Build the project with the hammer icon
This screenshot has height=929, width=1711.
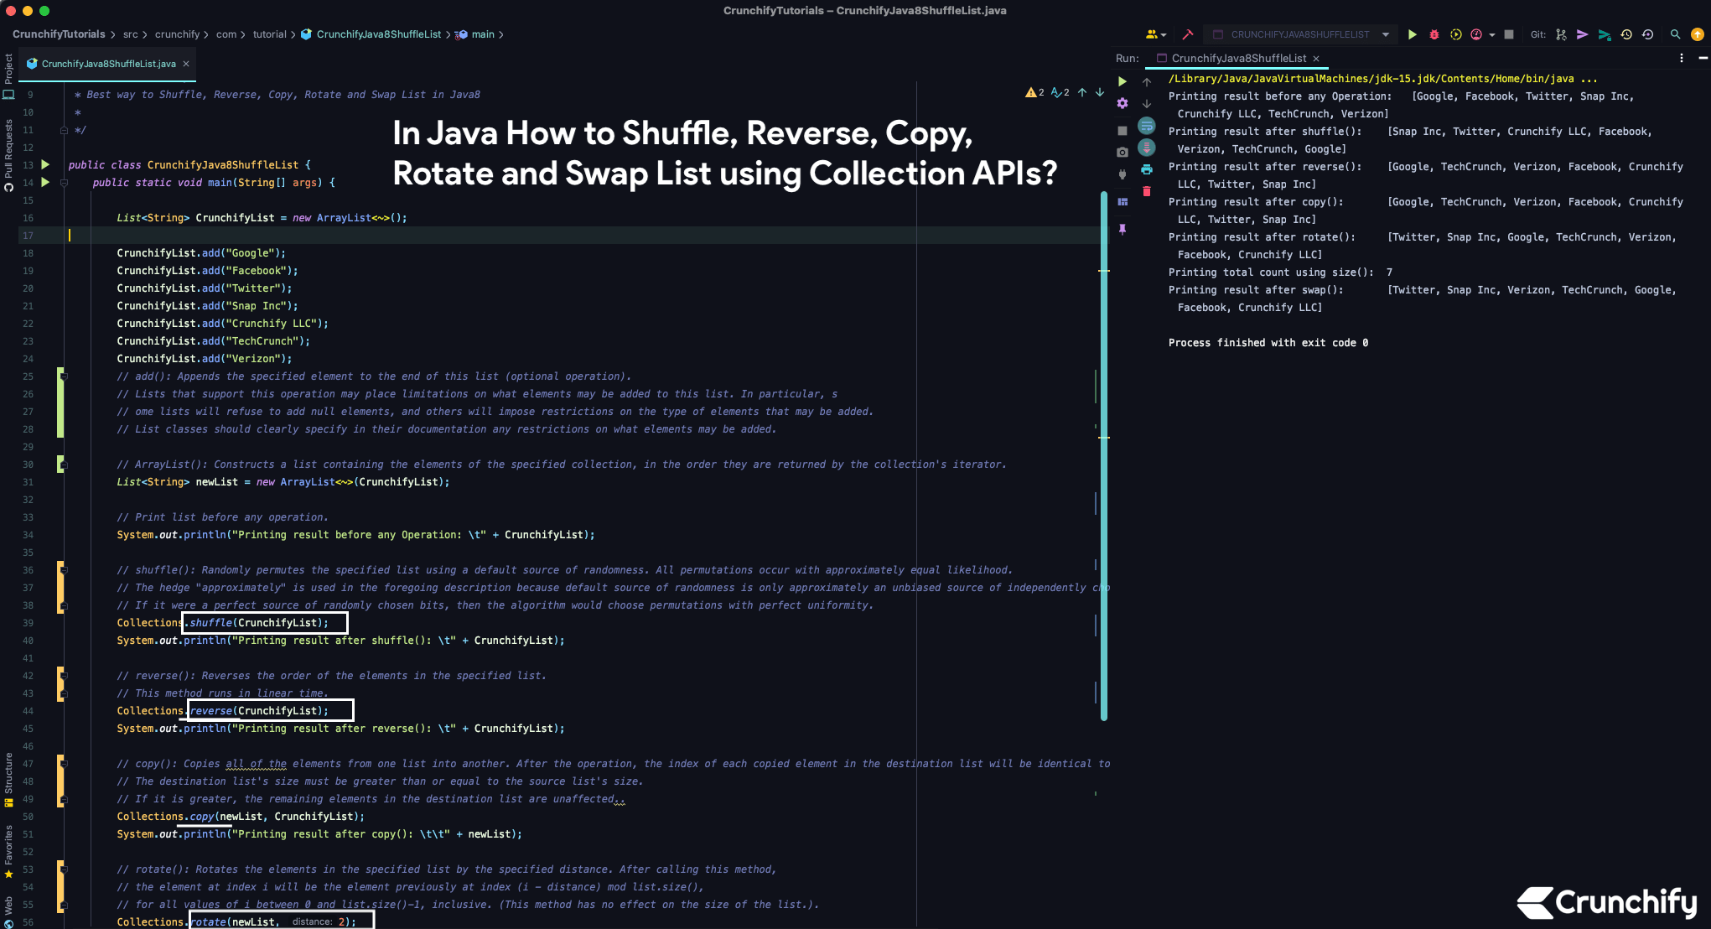1188,34
